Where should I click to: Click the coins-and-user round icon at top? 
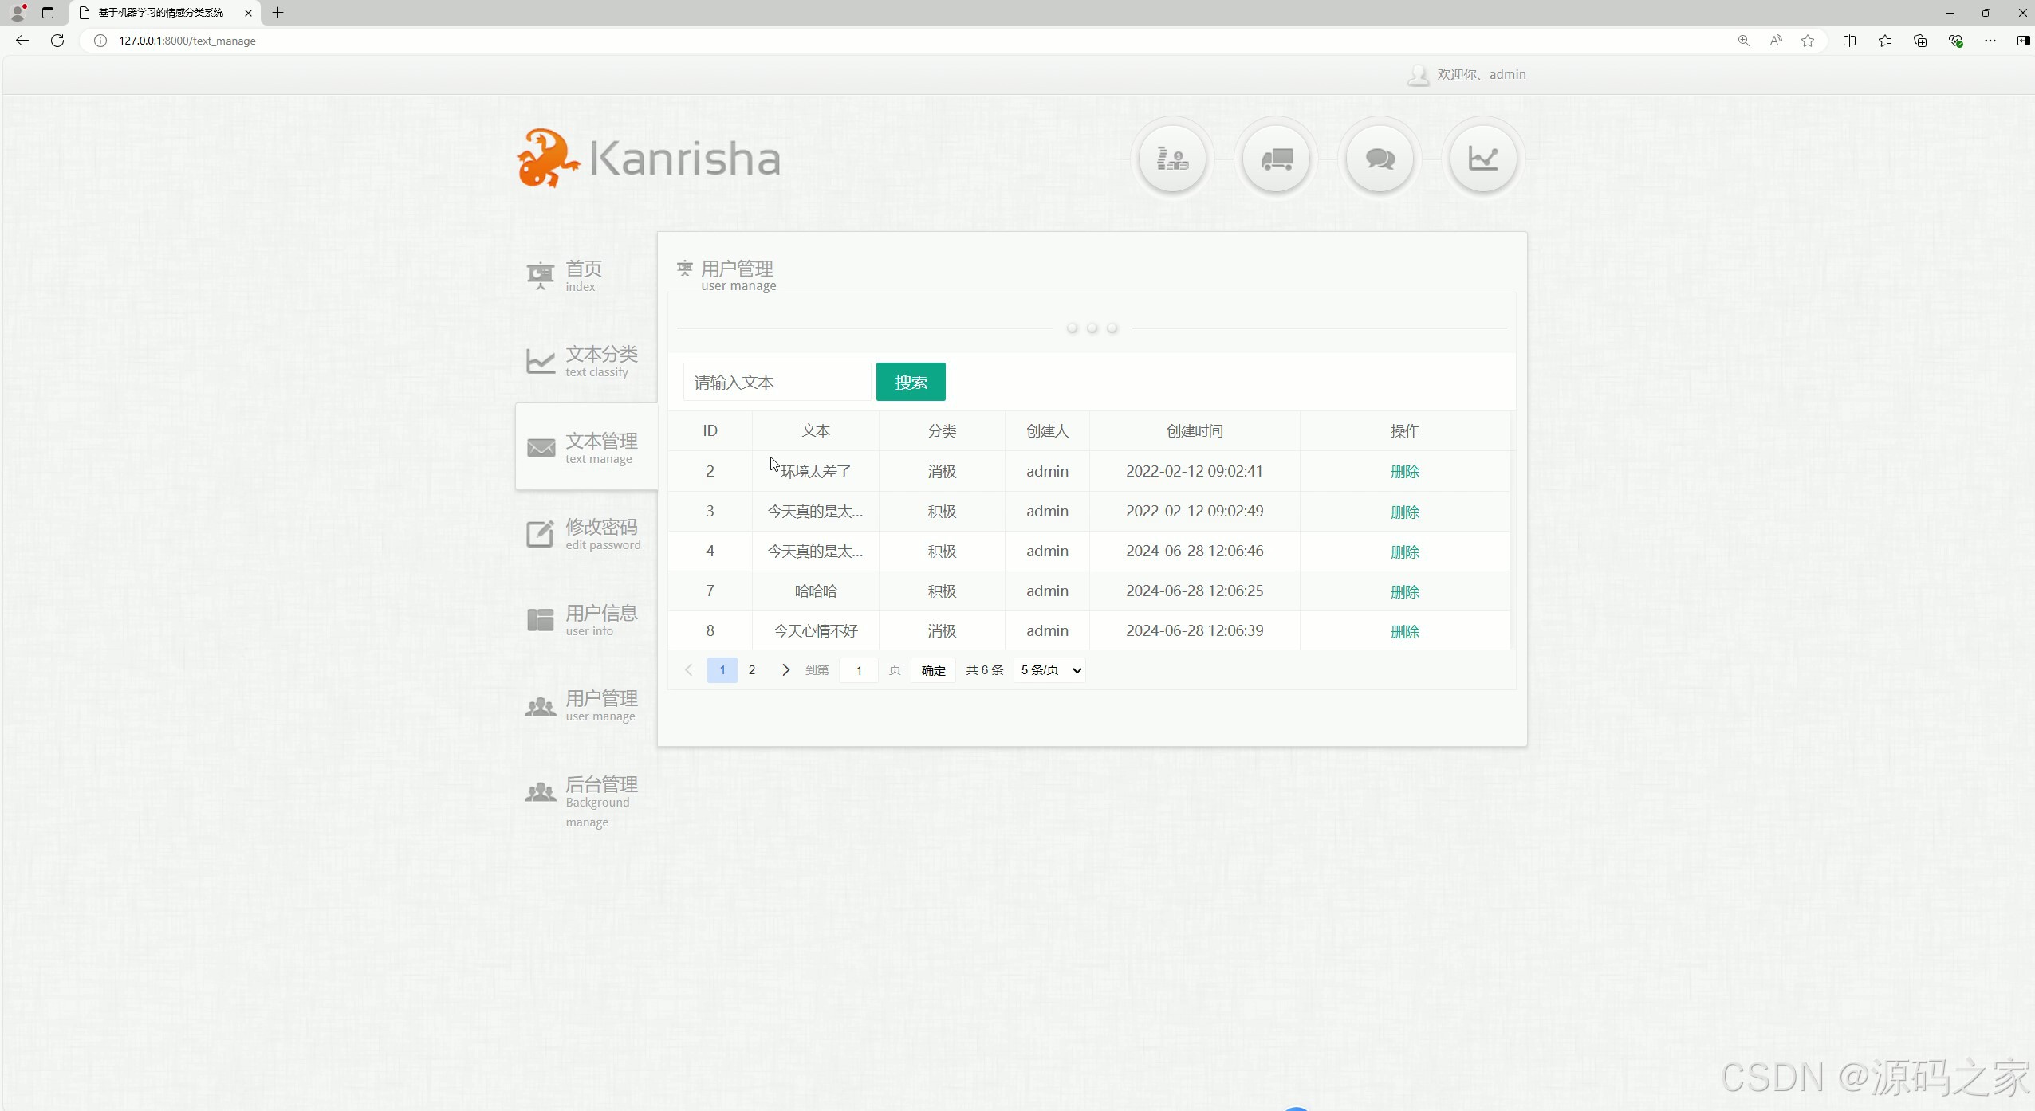point(1172,159)
